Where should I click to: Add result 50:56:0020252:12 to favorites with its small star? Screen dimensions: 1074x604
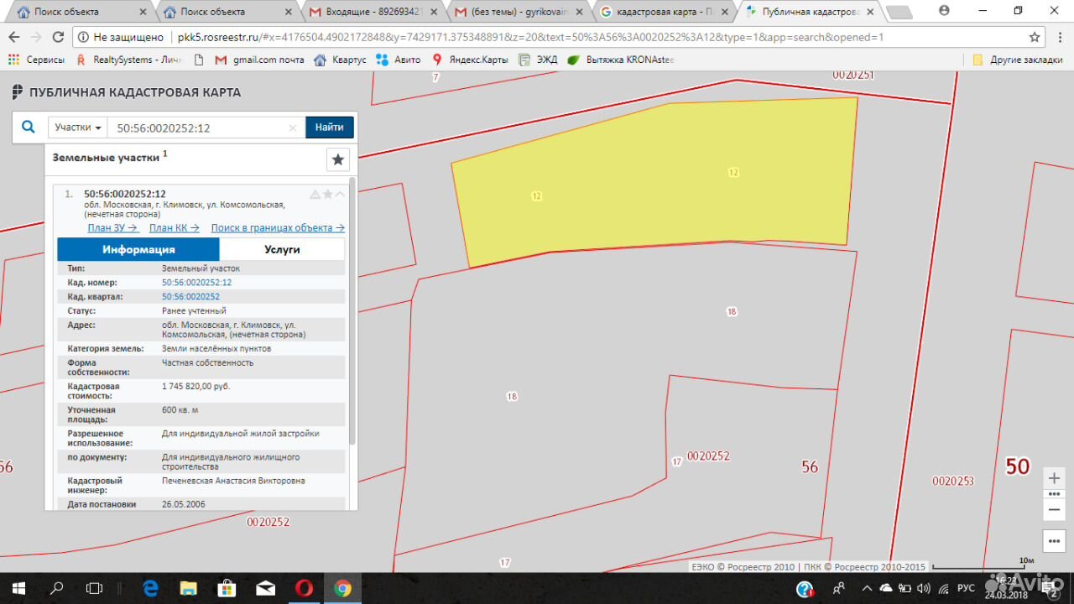coord(328,194)
